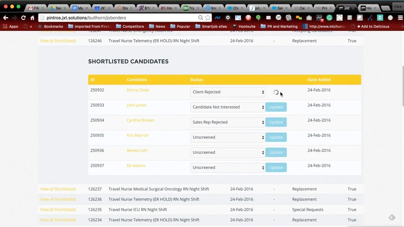Click Update for John Jones

pyautogui.click(x=276, y=107)
